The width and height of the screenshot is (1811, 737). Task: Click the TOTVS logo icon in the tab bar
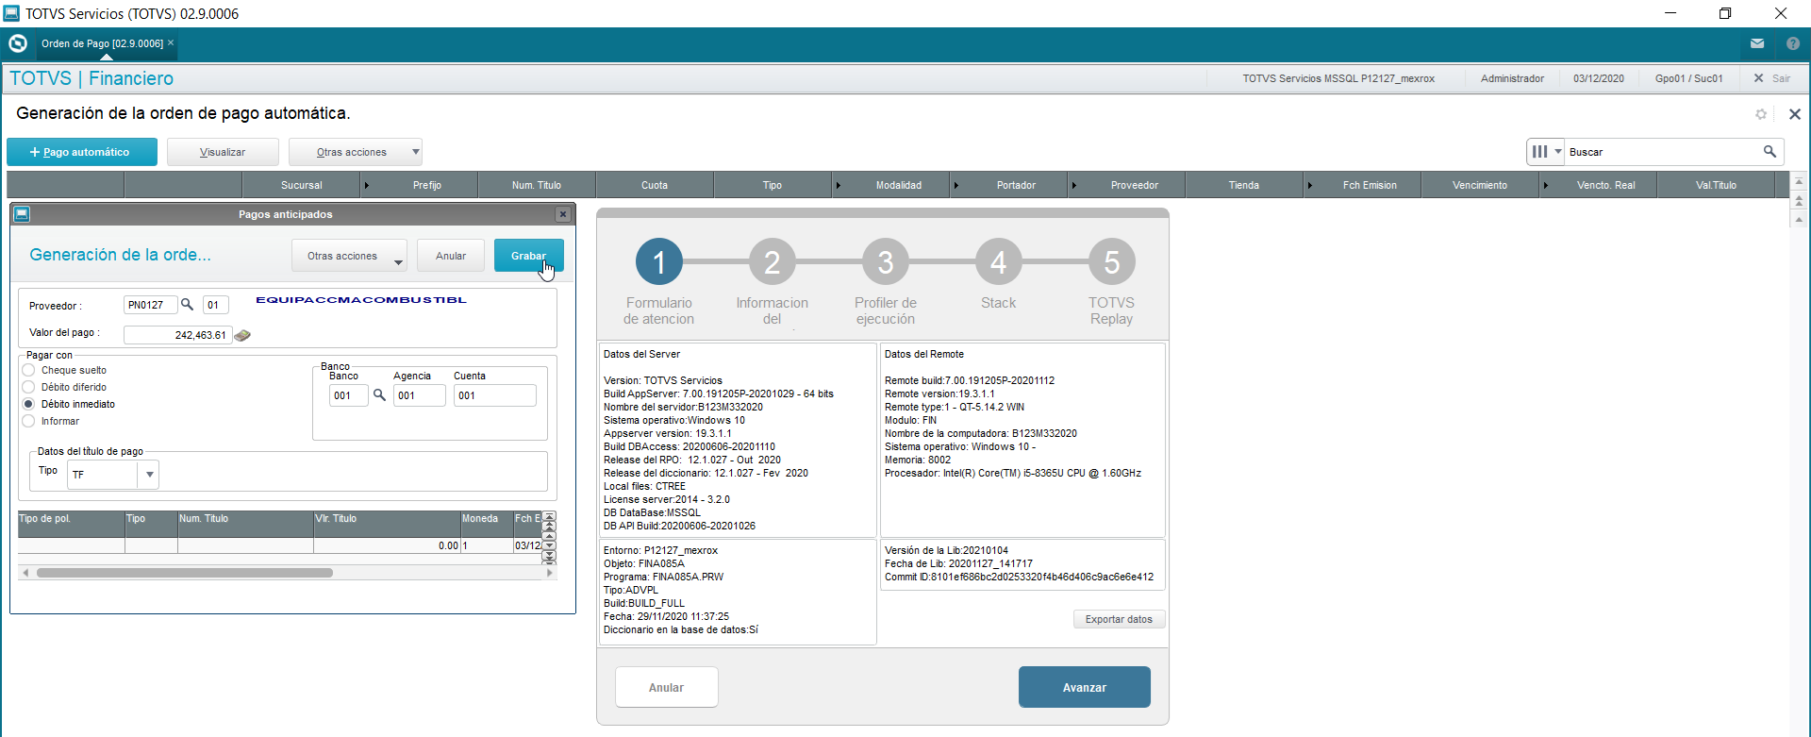point(17,43)
